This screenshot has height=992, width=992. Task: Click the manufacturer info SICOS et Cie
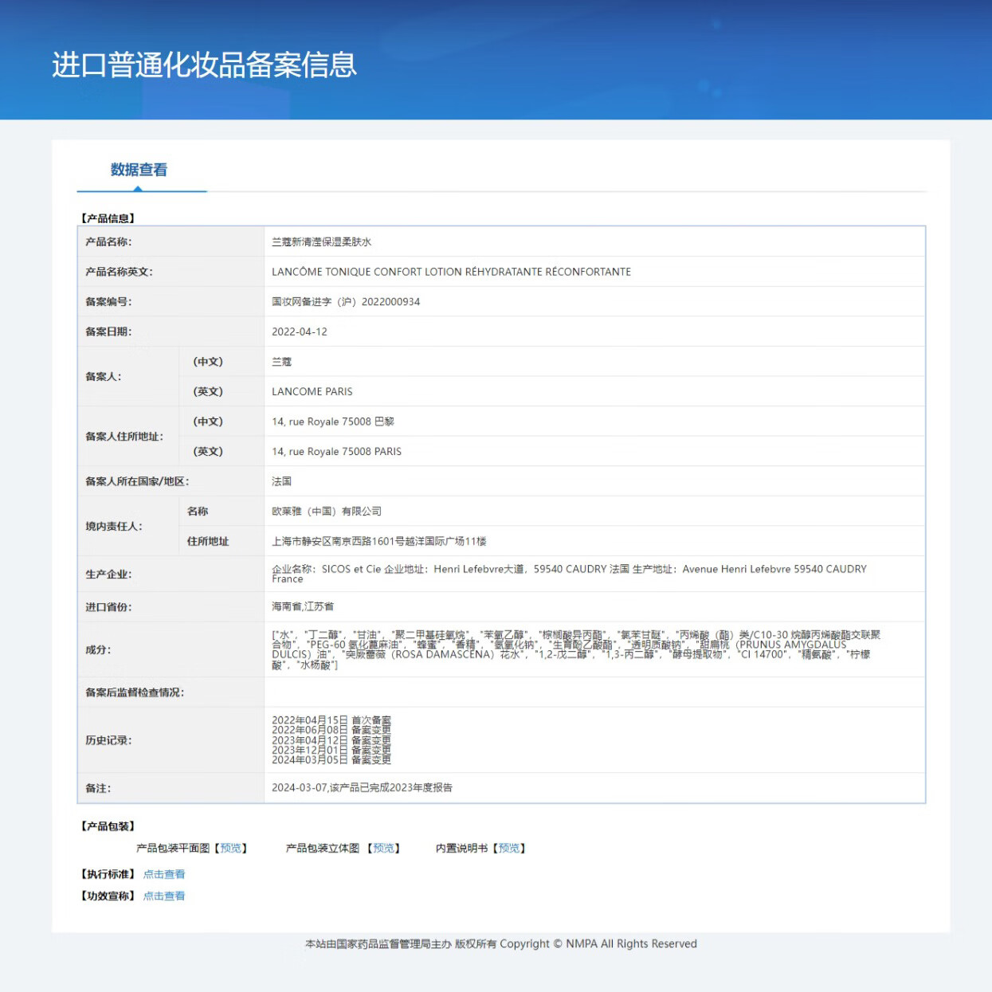[569, 574]
